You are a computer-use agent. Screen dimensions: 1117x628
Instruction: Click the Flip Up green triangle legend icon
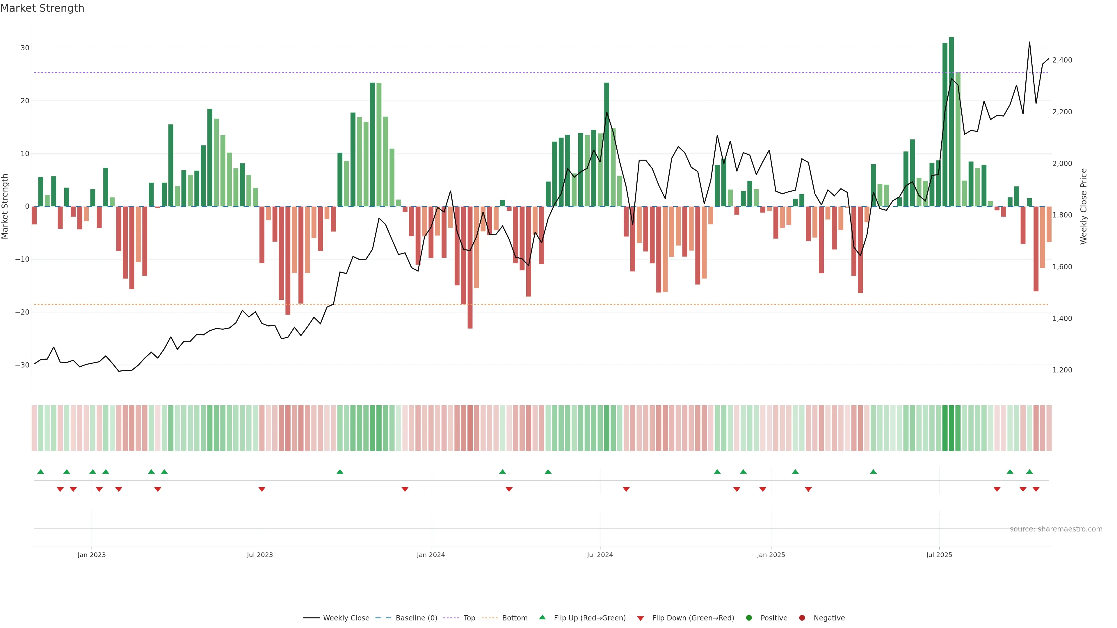pyautogui.click(x=542, y=617)
